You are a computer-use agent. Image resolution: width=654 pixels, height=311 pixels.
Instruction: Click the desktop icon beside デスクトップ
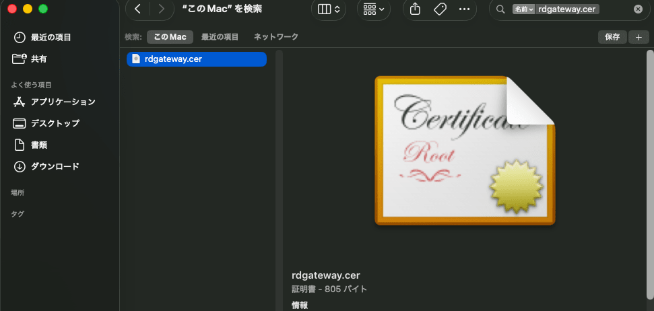click(20, 123)
